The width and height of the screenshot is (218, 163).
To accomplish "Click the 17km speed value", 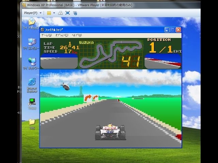I will click(71, 52).
